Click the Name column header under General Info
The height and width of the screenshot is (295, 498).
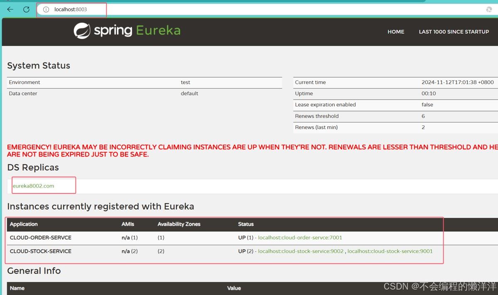pyautogui.click(x=17, y=288)
